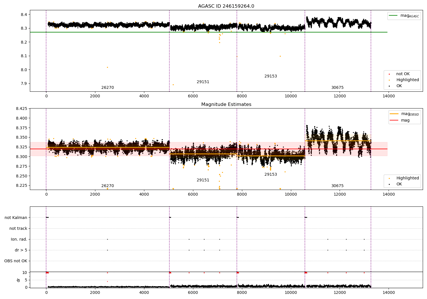The height and width of the screenshot is (299, 427).
Task: Click the 'Ion. rad.' axis label
Action: click(x=19, y=239)
